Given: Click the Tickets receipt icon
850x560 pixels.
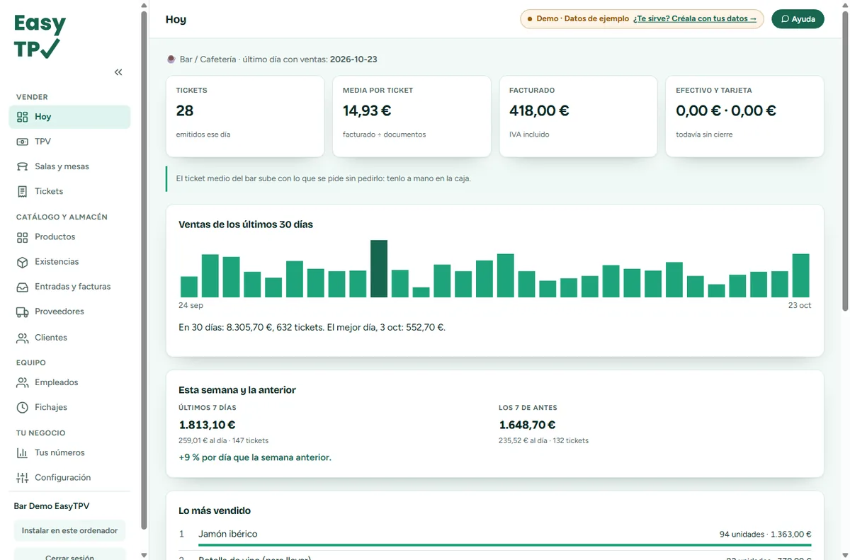Looking at the screenshot, I should (x=23, y=191).
